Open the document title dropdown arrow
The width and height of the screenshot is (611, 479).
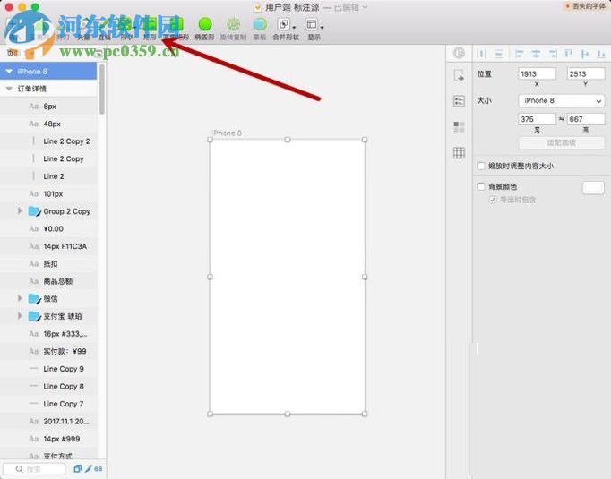[365, 7]
